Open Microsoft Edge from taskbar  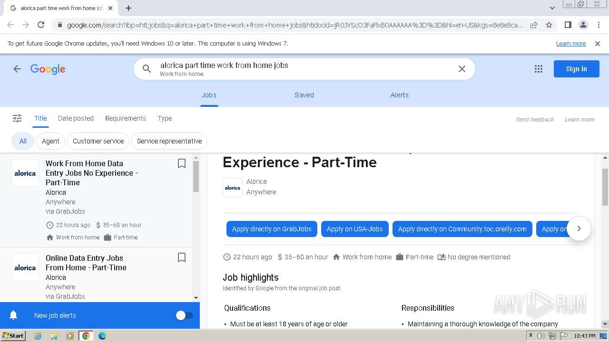(102, 336)
